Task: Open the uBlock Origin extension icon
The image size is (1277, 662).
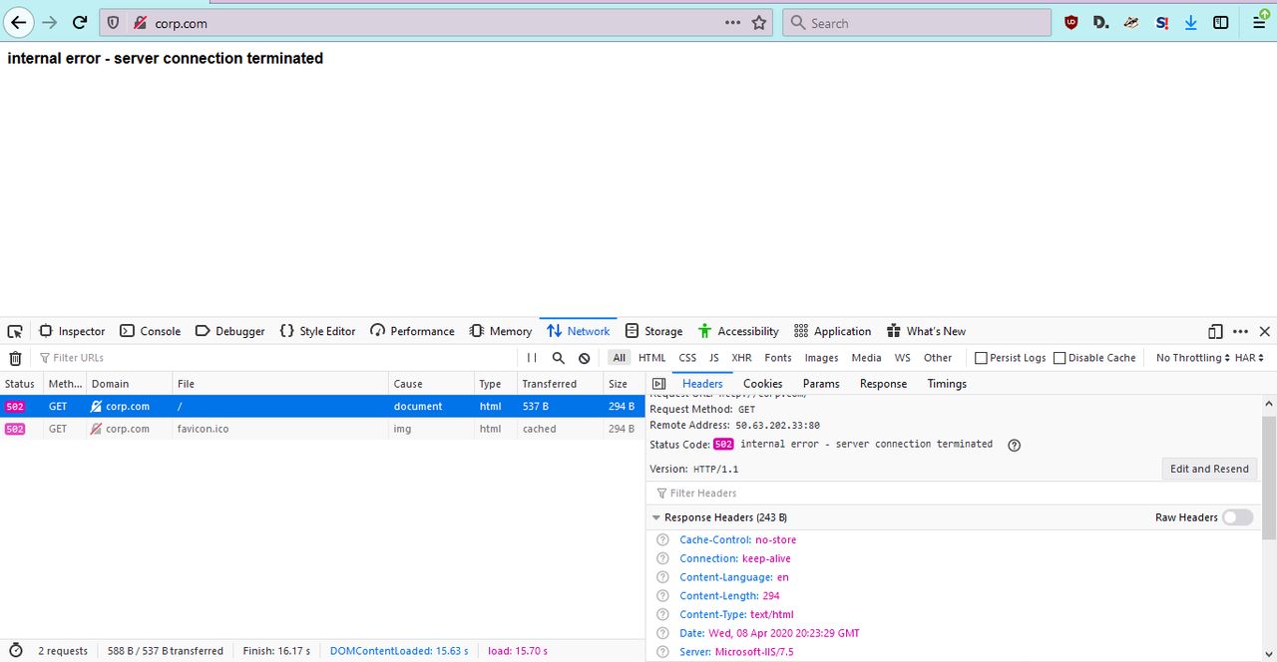Action: coord(1071,23)
